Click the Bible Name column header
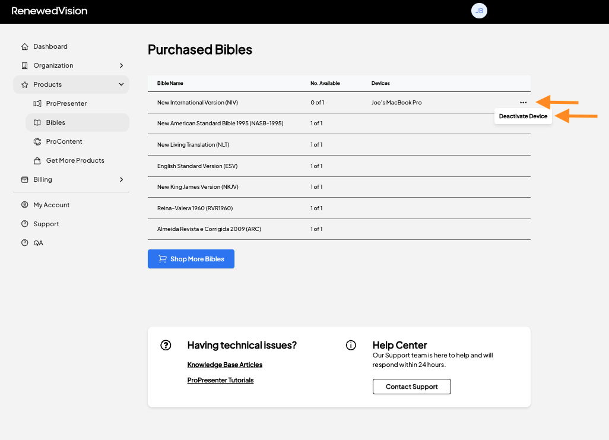609x440 pixels. (170, 83)
